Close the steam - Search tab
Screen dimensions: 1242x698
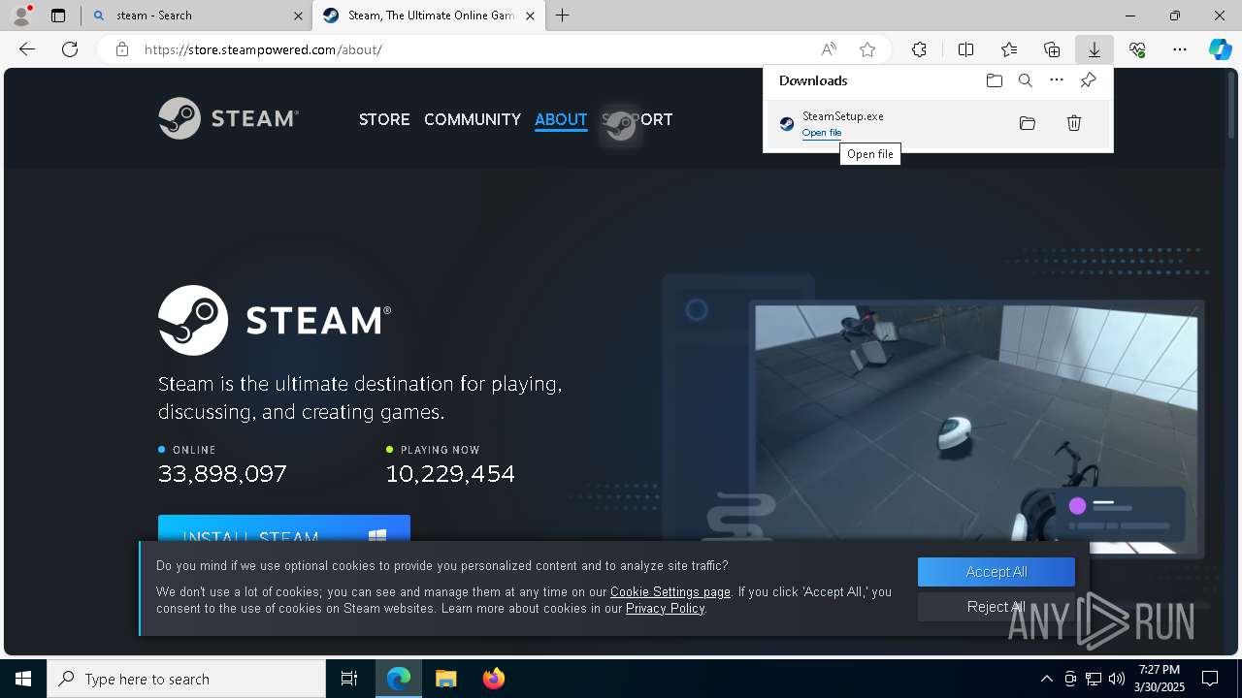click(298, 16)
